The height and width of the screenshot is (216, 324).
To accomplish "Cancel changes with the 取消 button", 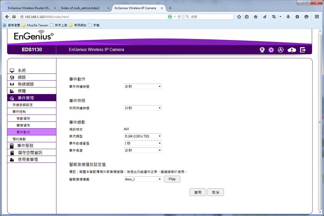I will [215, 192].
